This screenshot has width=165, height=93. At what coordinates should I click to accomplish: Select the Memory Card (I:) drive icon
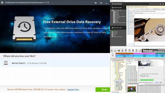point(6,63)
